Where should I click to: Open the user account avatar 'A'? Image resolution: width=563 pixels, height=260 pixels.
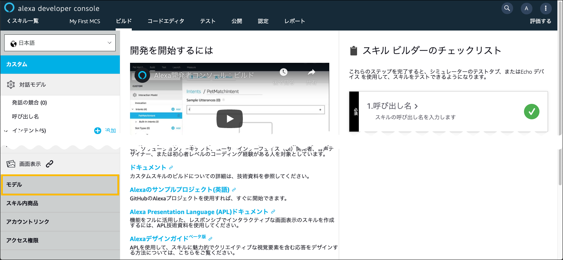(526, 8)
